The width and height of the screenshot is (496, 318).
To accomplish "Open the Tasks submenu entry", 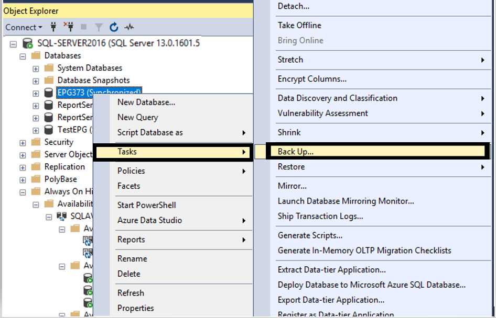I will (x=127, y=152).
